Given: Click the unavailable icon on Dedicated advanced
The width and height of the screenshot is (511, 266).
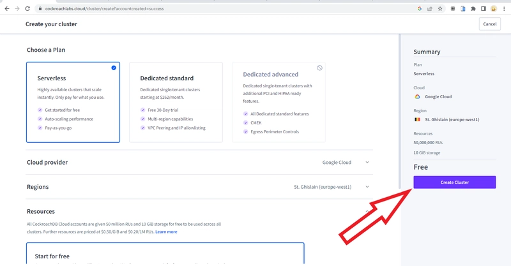Looking at the screenshot, I should tap(319, 68).
